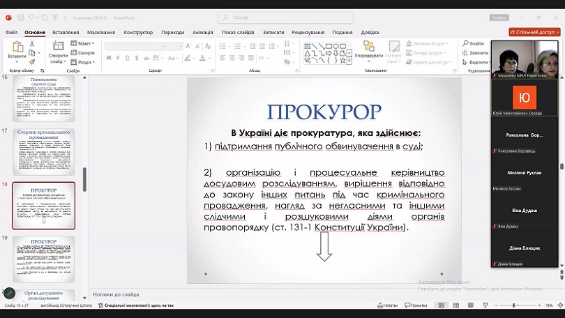Image resolution: width=565 pixels, height=318 pixels.
Task: Toggle bold (Ж) formatting
Action: (109, 58)
